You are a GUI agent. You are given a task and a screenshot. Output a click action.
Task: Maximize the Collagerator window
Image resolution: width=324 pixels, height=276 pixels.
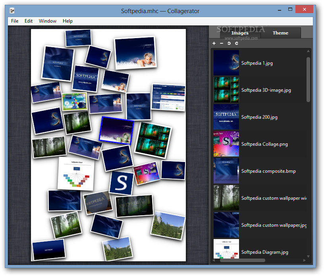tap(290, 9)
